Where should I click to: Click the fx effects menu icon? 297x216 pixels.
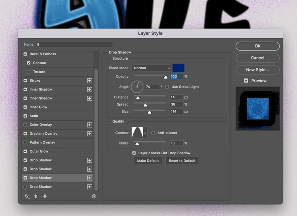point(26,196)
